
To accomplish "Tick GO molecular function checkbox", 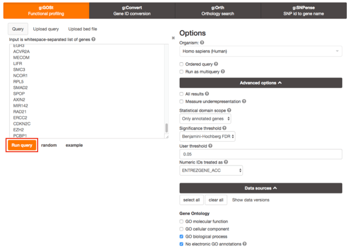I will (x=181, y=221).
